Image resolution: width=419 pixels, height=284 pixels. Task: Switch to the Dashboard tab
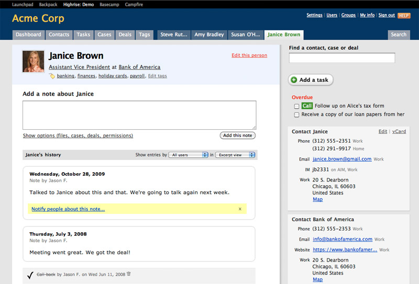(x=28, y=35)
